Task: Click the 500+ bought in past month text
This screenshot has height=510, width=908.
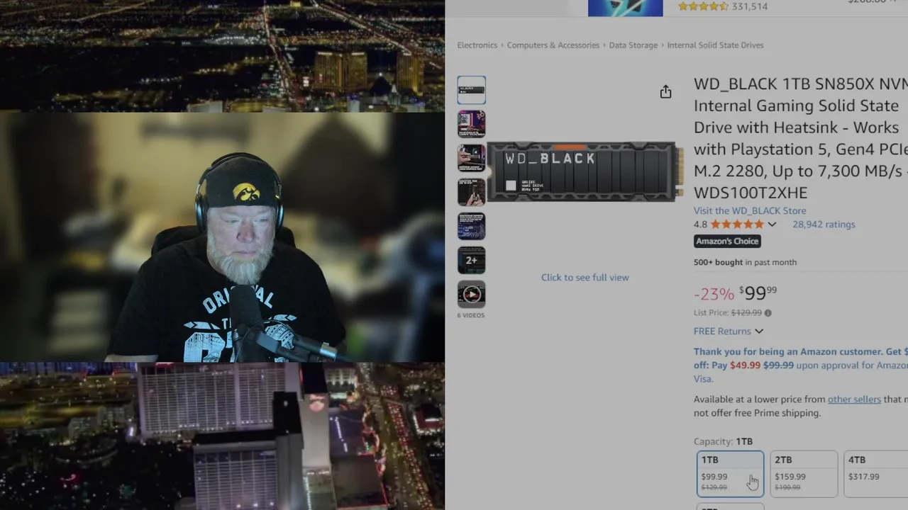Action: [x=745, y=262]
